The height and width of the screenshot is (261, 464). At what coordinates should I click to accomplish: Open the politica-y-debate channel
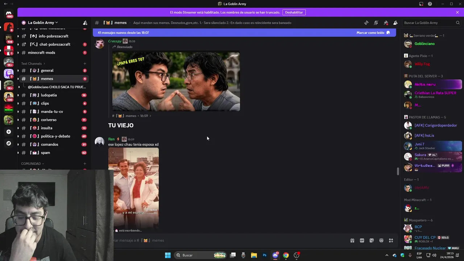point(53,136)
